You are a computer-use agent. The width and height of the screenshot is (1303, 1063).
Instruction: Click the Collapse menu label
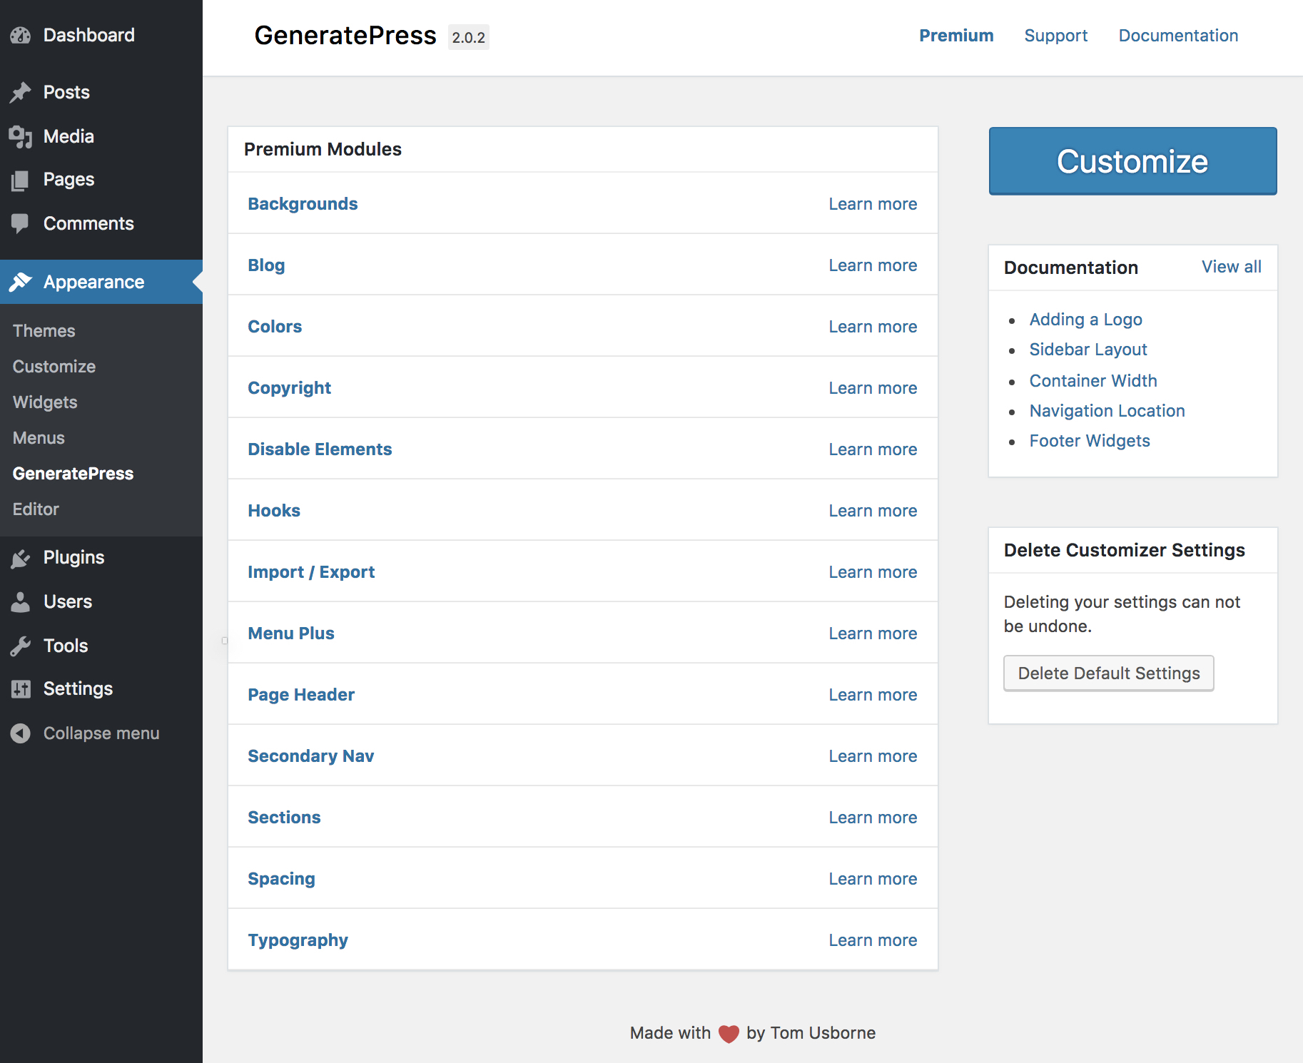point(101,733)
